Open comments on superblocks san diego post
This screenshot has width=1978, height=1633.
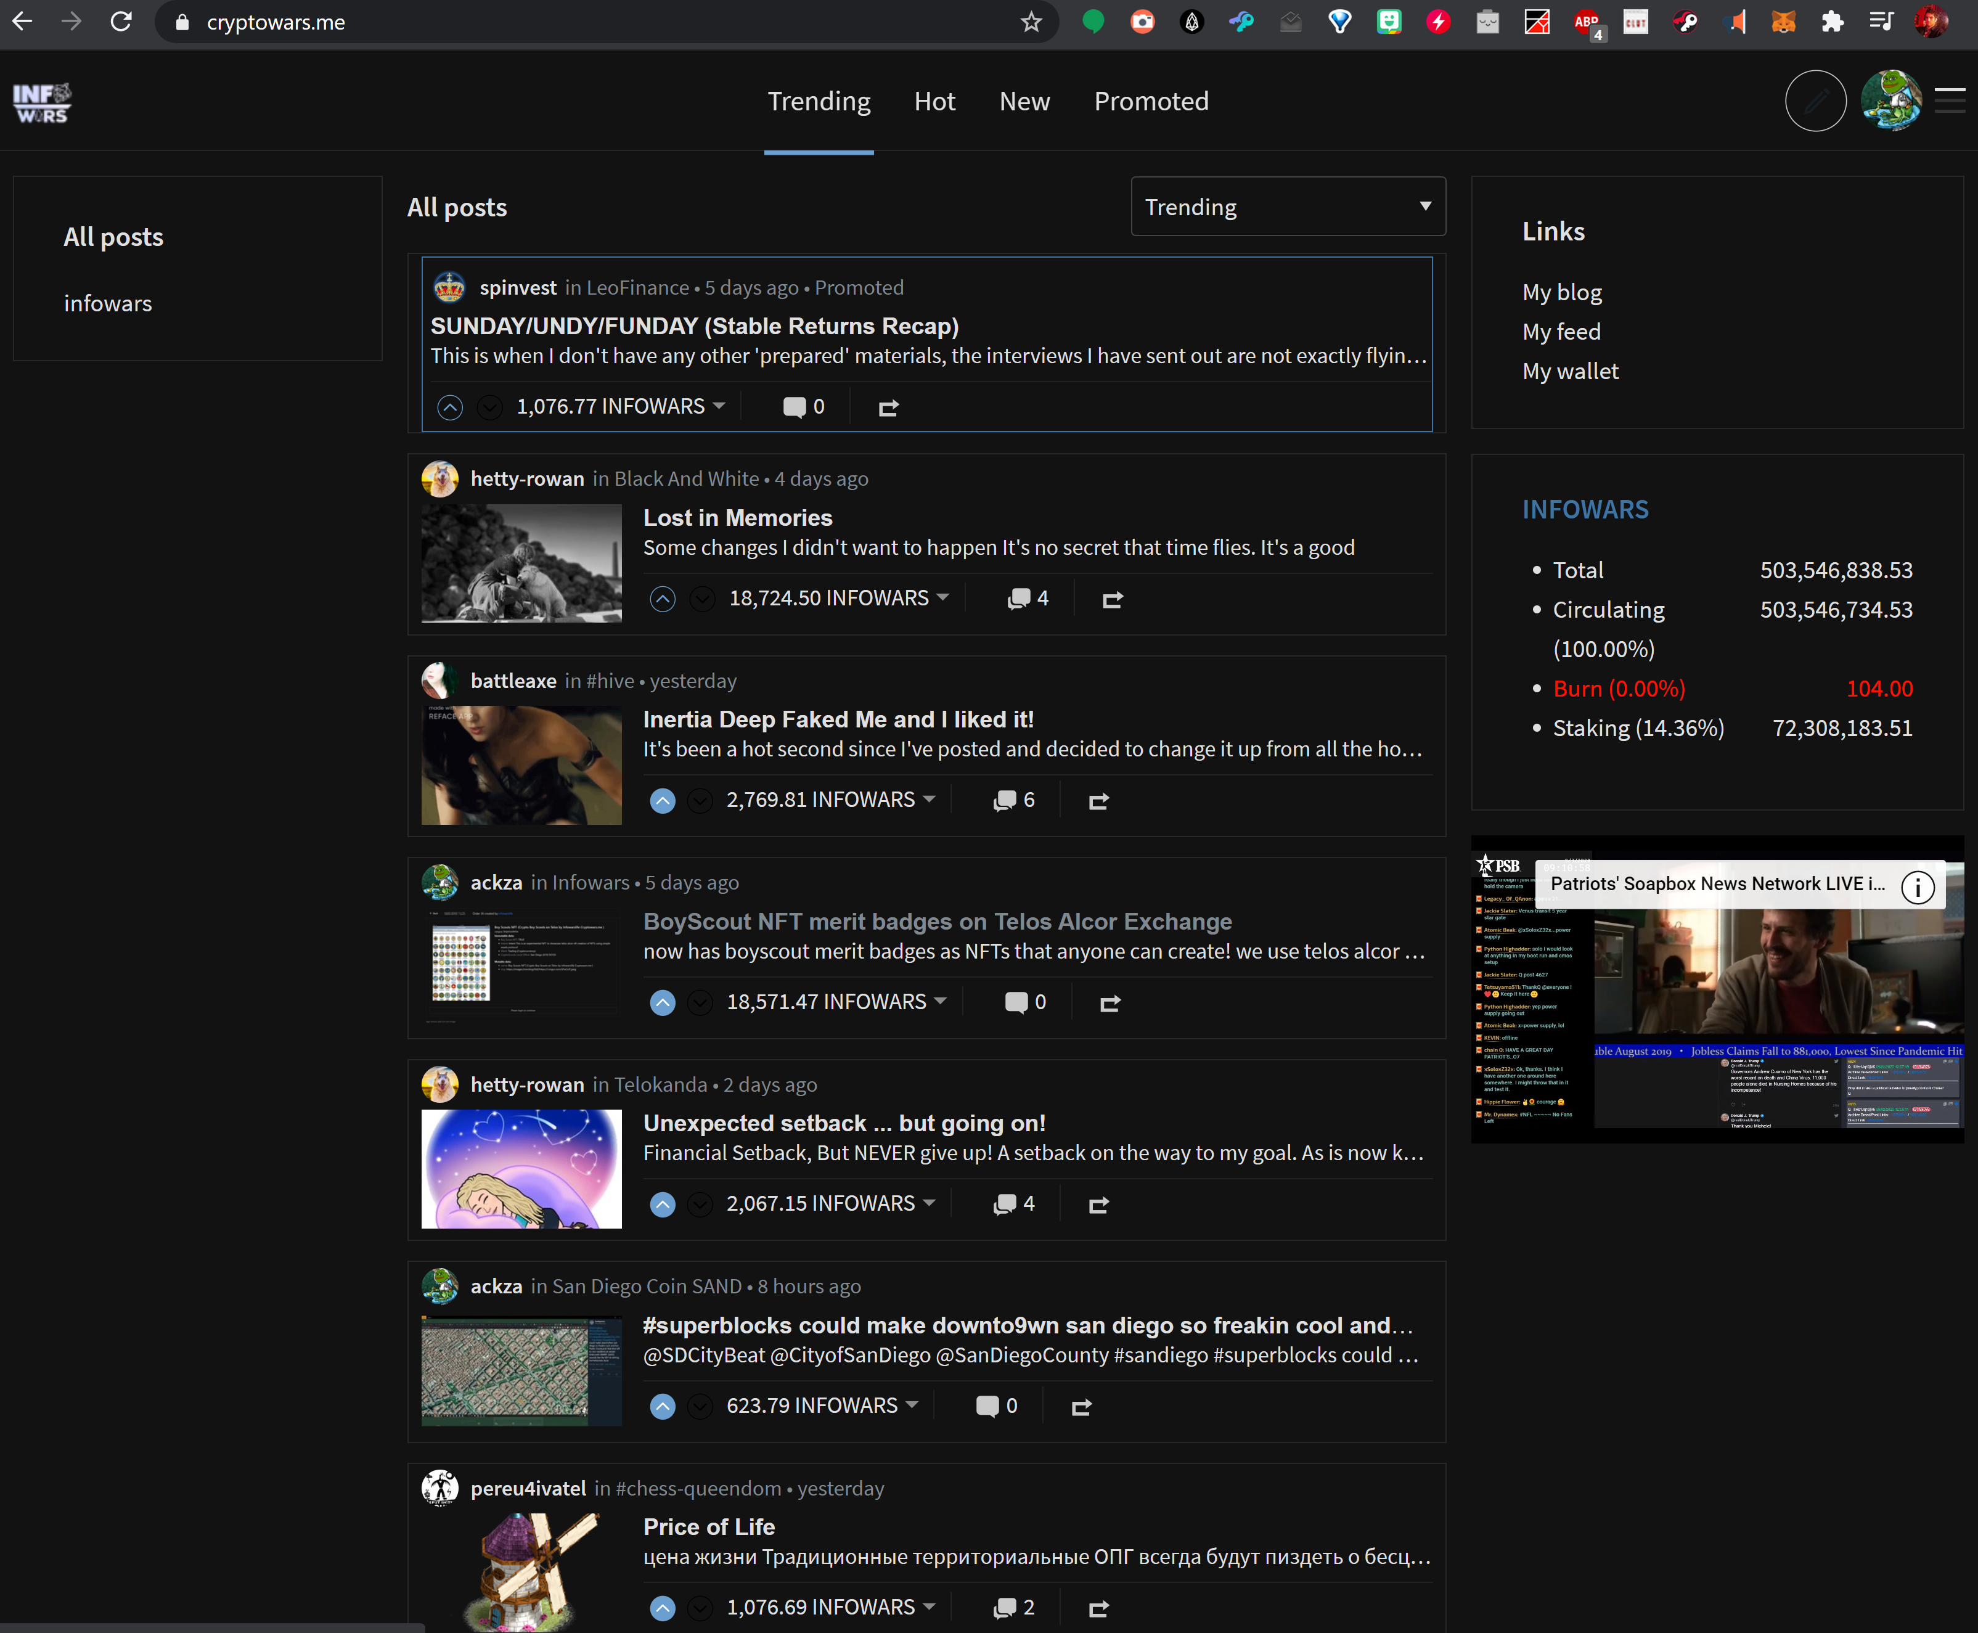(x=997, y=1406)
